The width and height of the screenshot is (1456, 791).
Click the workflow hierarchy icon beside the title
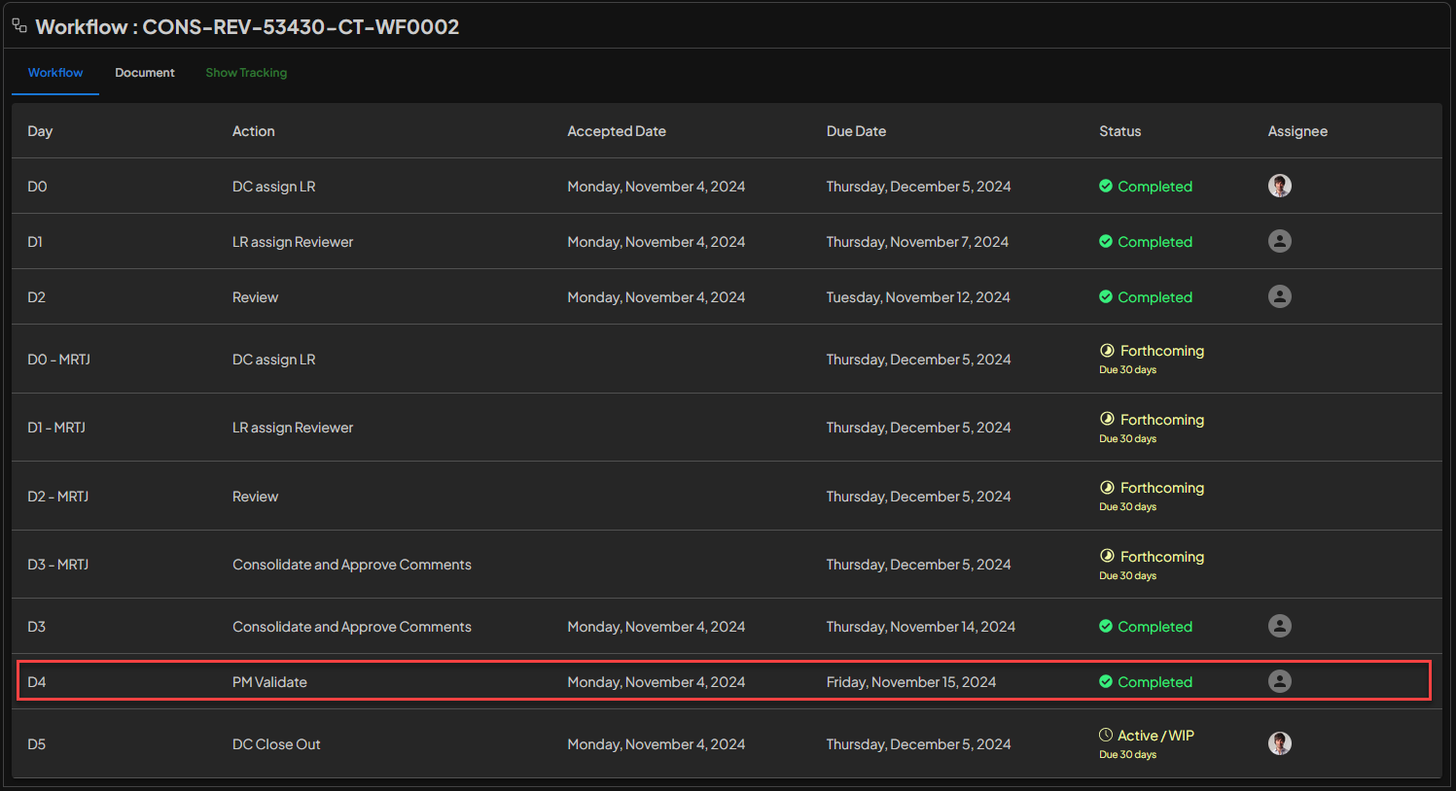point(19,26)
